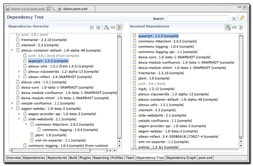Click jar icon of junit in Resolved Dependencies
The width and height of the screenshot is (253, 166).
(134, 83)
